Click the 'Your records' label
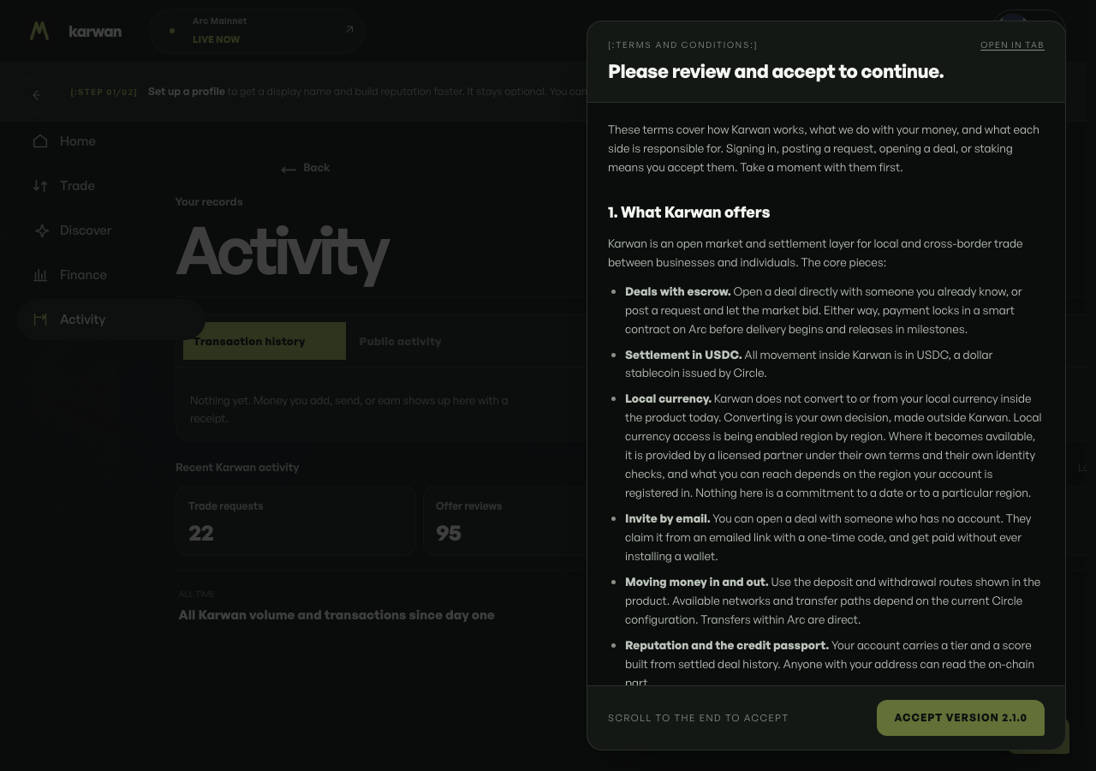 click(209, 202)
